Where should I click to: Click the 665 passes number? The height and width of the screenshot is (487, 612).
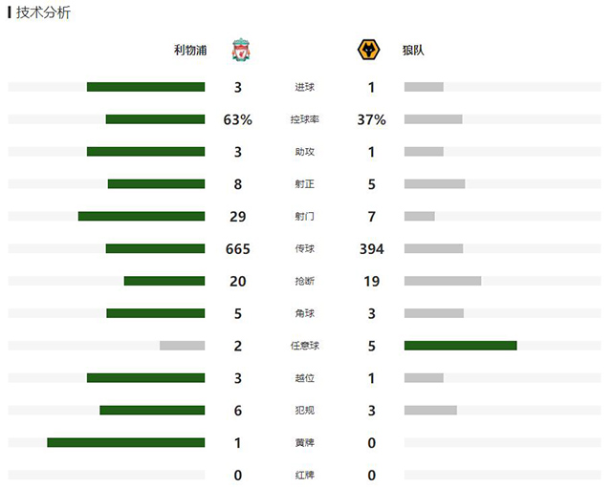(237, 249)
